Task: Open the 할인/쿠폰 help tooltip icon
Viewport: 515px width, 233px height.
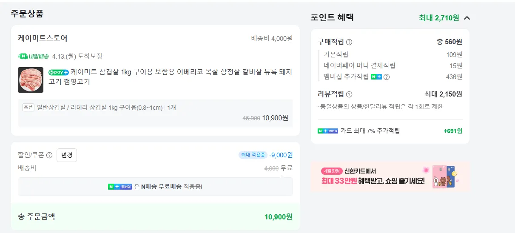Action: tap(49, 155)
